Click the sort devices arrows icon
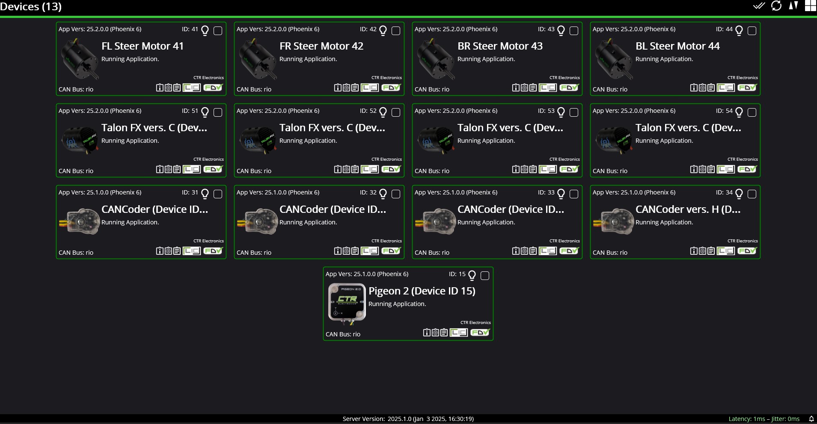The width and height of the screenshot is (817, 424). click(793, 6)
